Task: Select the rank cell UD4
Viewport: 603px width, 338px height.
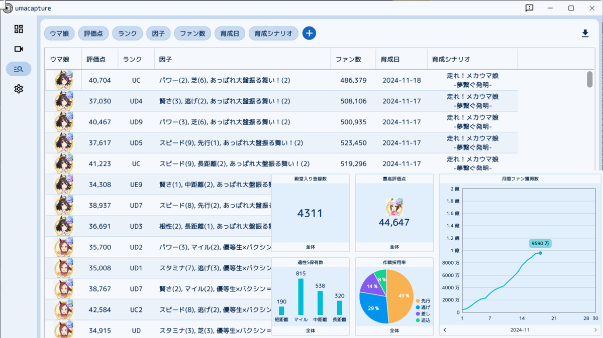Action: pos(136,101)
